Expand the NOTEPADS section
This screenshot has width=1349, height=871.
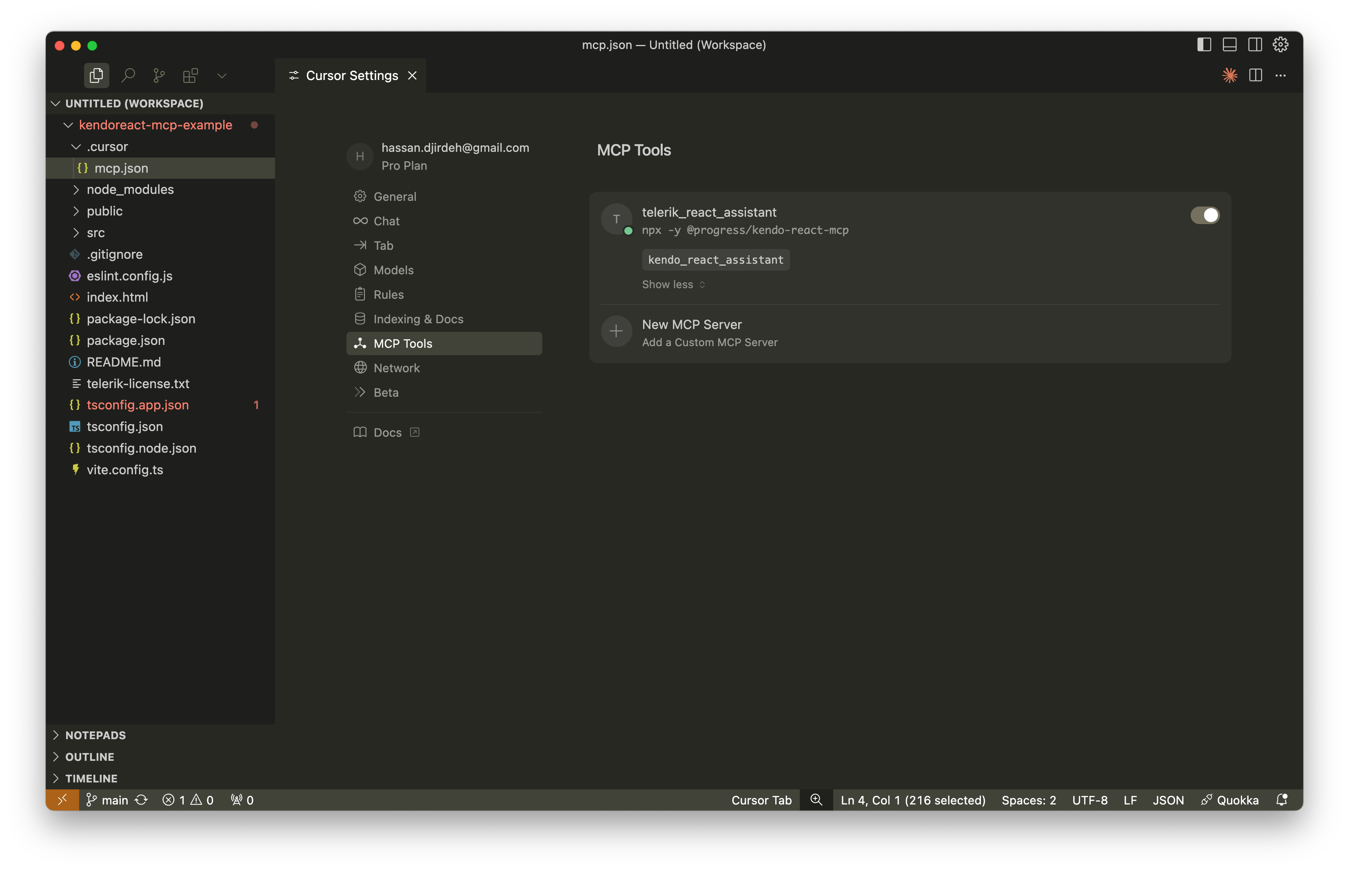[160, 735]
